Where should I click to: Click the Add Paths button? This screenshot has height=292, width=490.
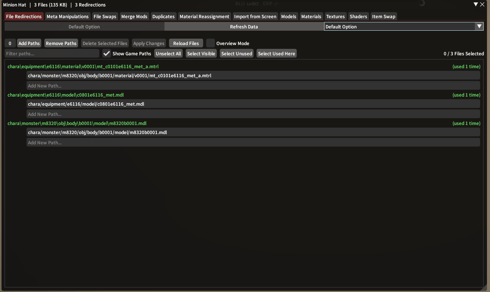click(29, 43)
